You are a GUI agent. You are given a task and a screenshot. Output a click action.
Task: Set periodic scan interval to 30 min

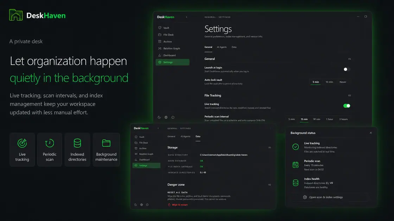(317, 119)
